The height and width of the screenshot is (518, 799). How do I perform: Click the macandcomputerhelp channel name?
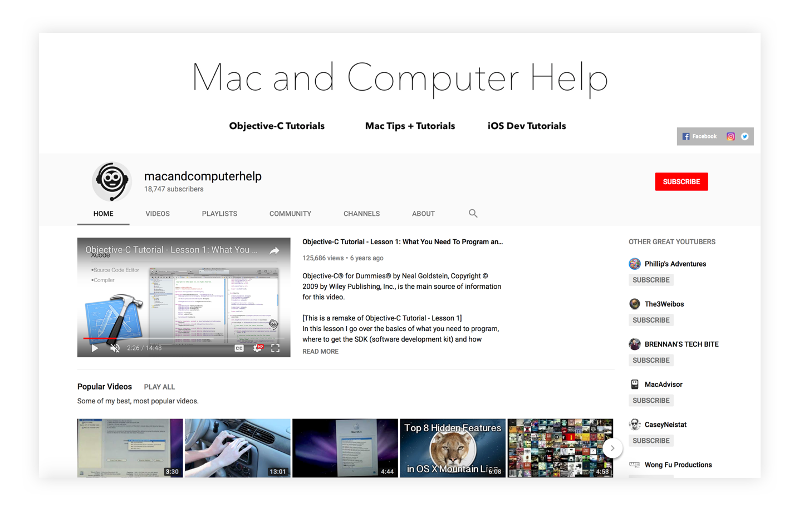pyautogui.click(x=203, y=176)
